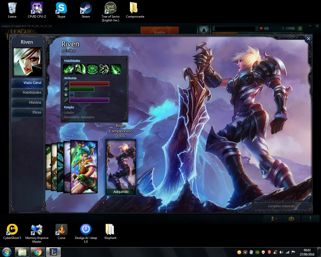Select Riven's second ability icon
This screenshot has height=257, width=321.
point(80,69)
